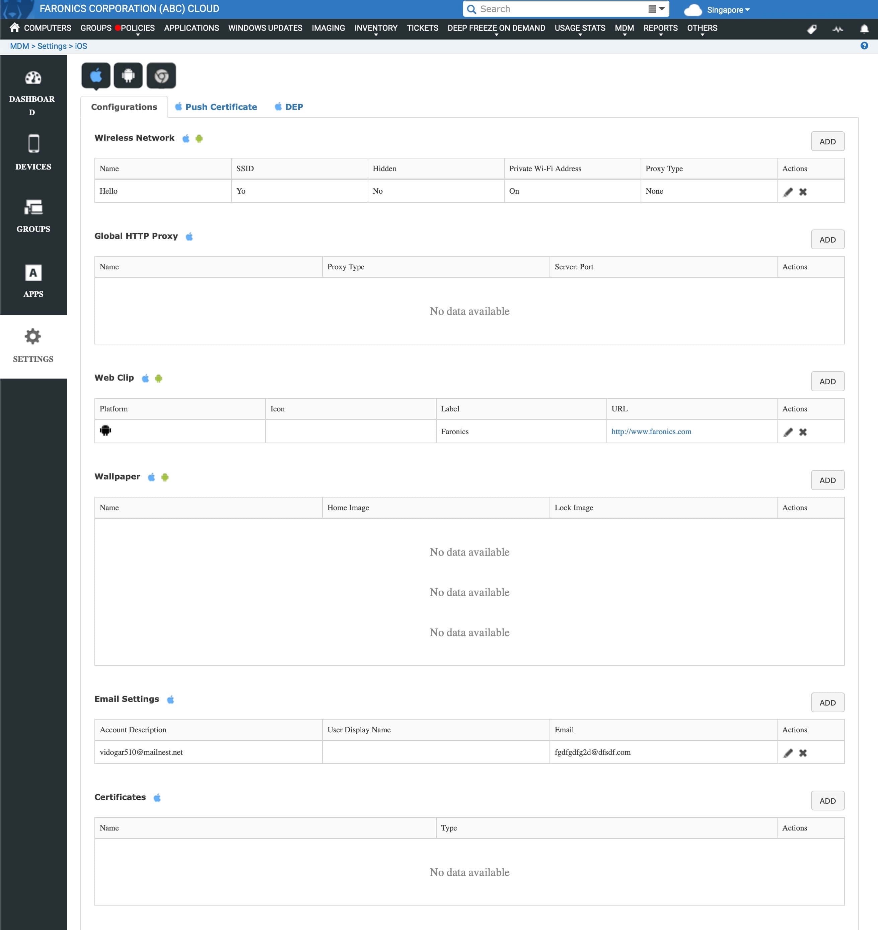
Task: Delete the vidogar510 email settings entry
Action: [803, 753]
